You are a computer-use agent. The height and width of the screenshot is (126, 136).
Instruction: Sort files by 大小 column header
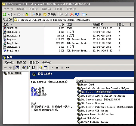click(55, 25)
